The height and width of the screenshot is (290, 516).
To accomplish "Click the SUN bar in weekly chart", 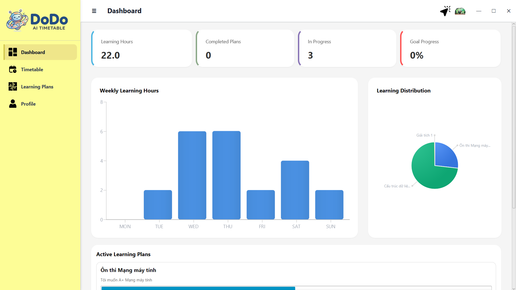I will (x=329, y=205).
